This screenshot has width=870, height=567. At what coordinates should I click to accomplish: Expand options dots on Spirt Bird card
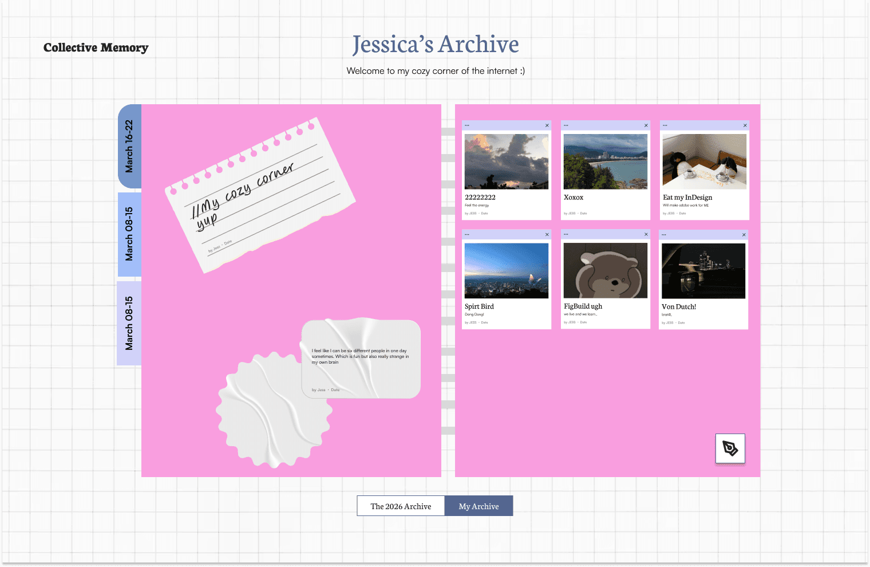click(467, 235)
